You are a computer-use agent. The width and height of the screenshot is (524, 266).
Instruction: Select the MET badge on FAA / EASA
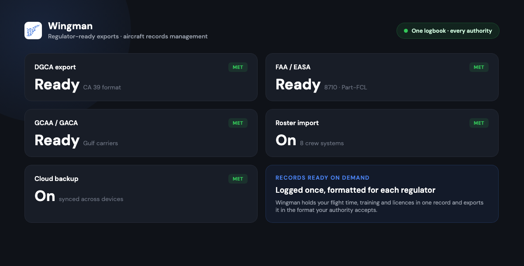click(x=479, y=67)
